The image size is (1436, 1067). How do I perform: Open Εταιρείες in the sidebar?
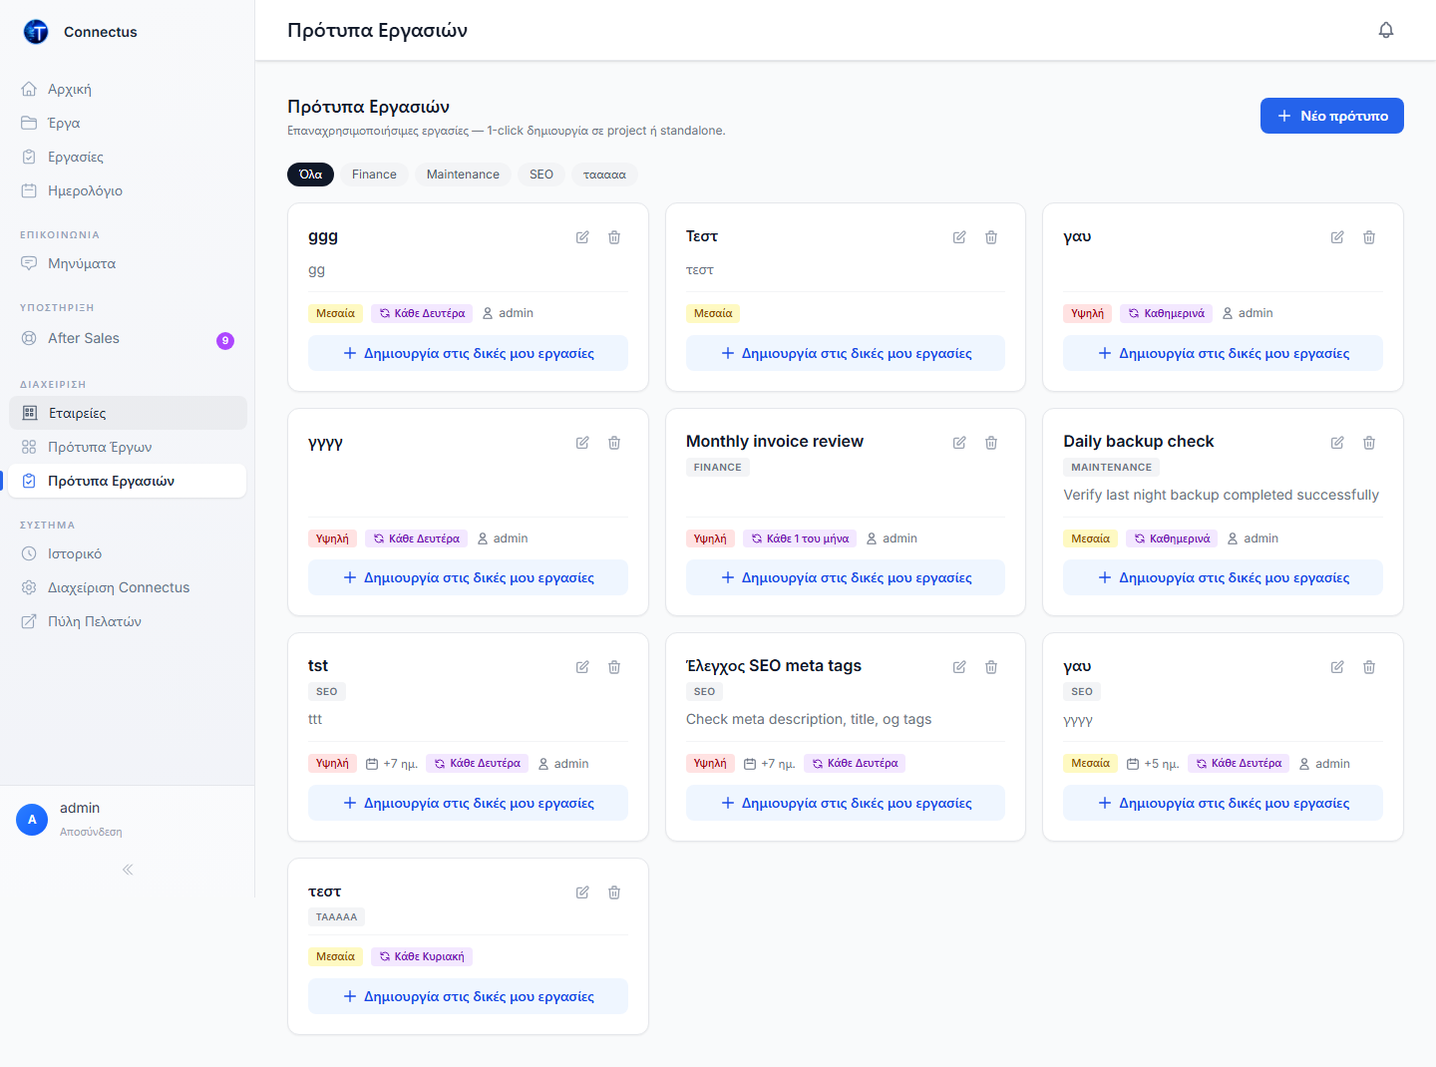(128, 413)
